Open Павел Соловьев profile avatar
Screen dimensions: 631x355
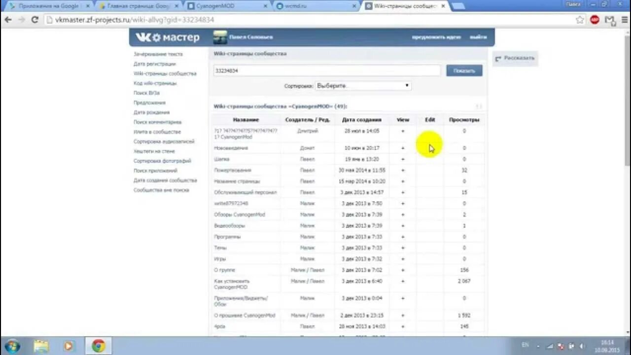tap(220, 37)
